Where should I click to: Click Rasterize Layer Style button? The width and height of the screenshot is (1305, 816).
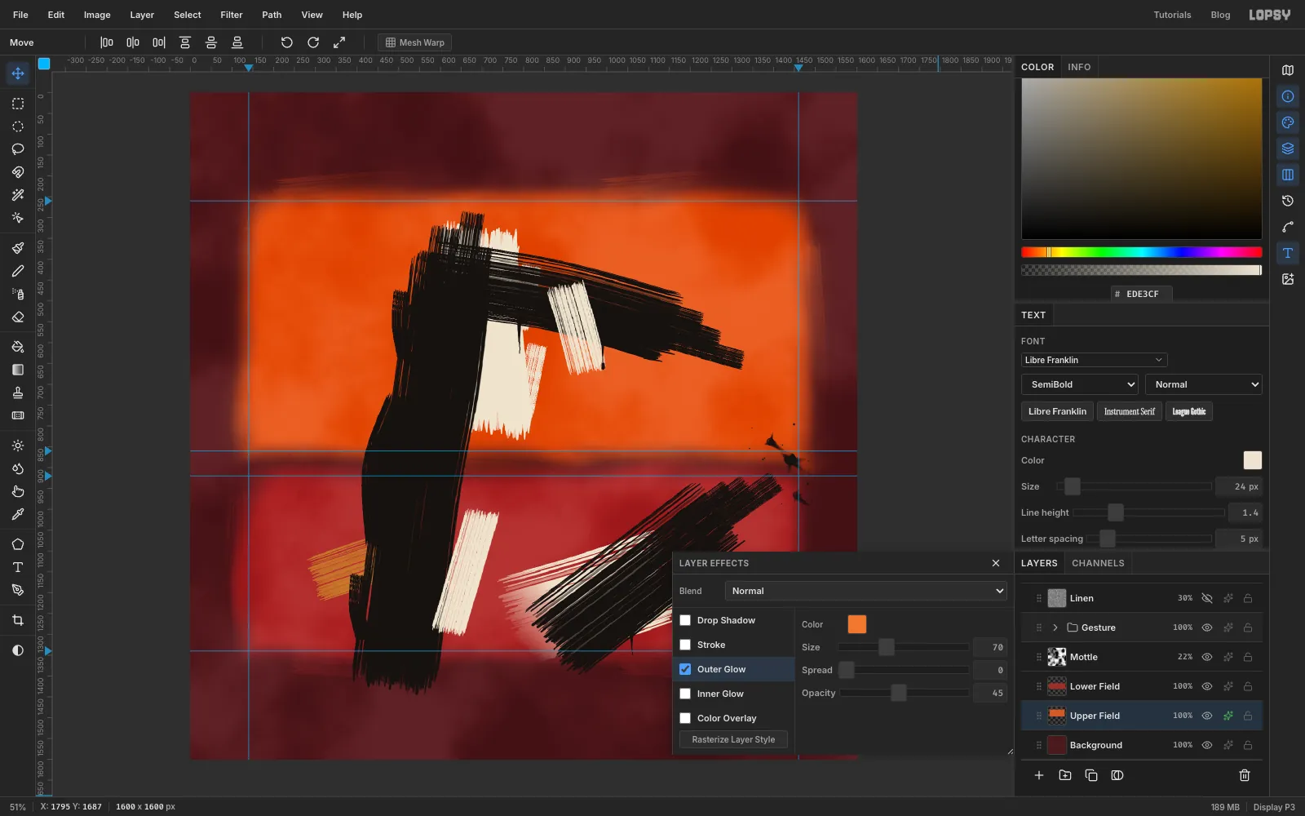[x=733, y=739]
